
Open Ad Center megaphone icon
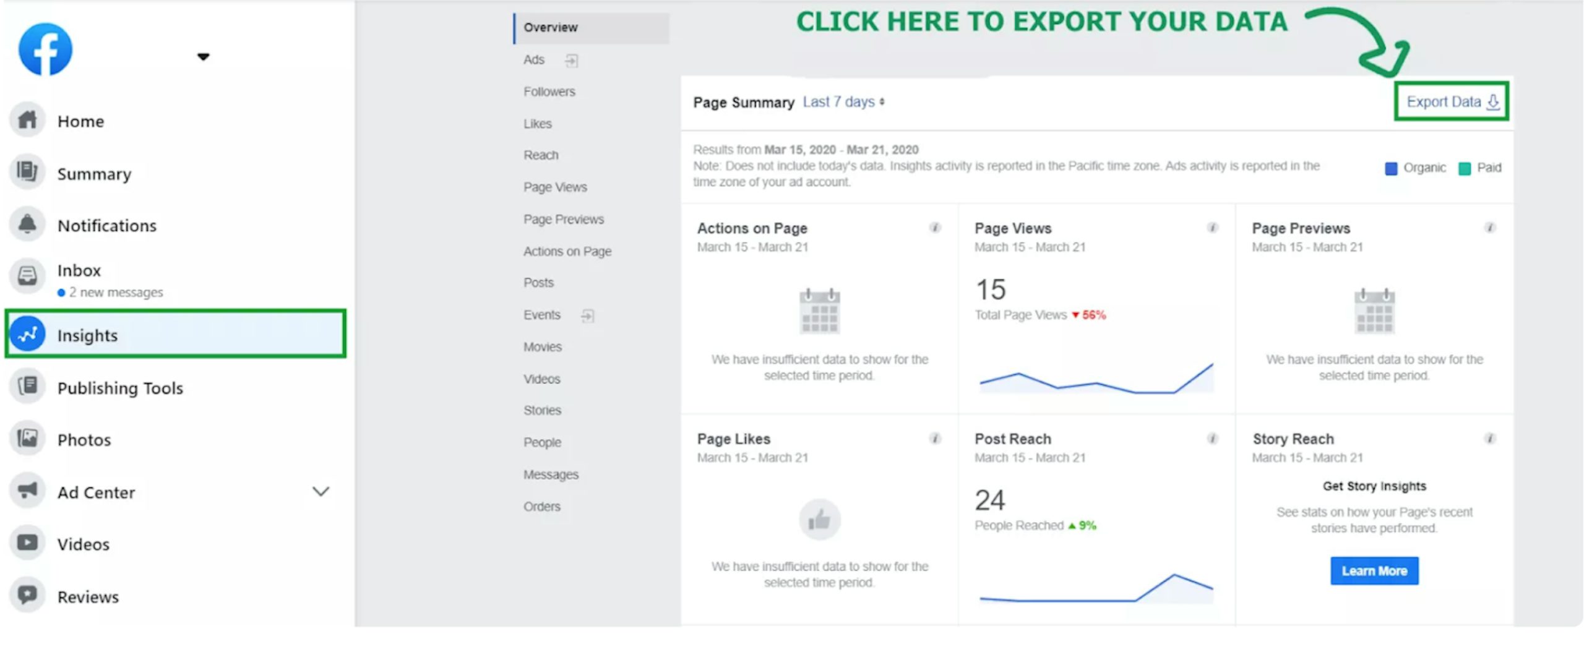[x=27, y=491]
